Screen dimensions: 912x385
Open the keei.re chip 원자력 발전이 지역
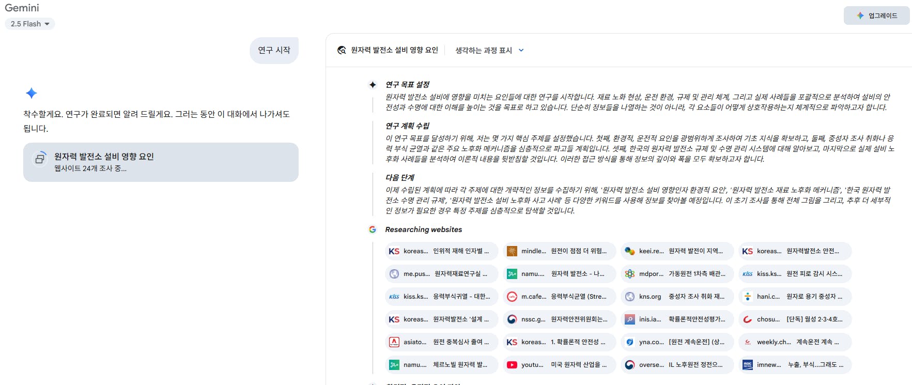coord(677,251)
